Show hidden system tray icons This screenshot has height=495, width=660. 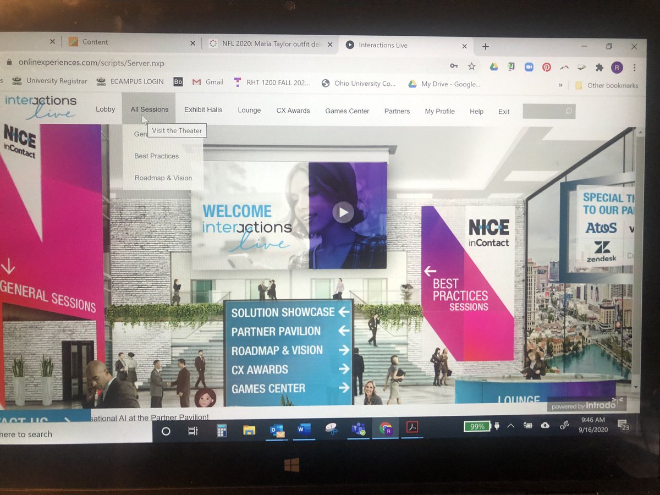(x=511, y=426)
